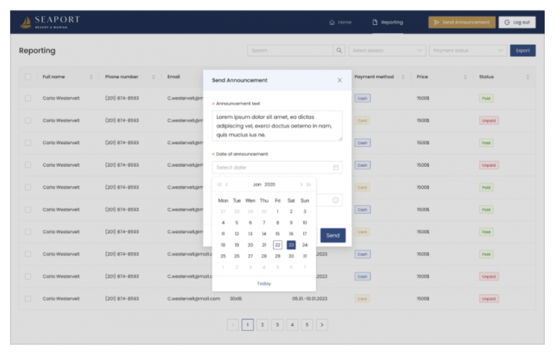The height and width of the screenshot is (355, 554).
Task: Open the Payment status dropdown
Action: click(x=468, y=50)
